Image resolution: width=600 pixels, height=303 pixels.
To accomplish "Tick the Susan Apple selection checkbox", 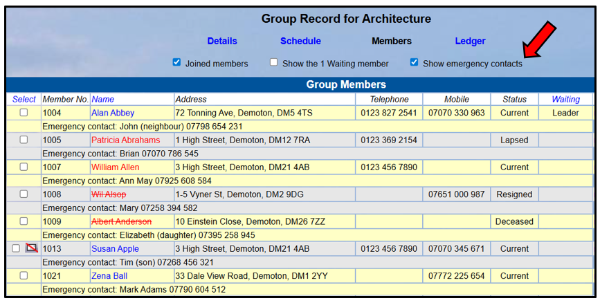I will (x=16, y=248).
